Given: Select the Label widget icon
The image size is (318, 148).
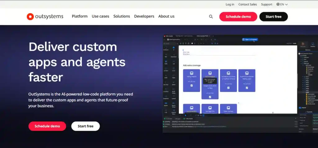Looking at the screenshot, I should click(166, 76).
